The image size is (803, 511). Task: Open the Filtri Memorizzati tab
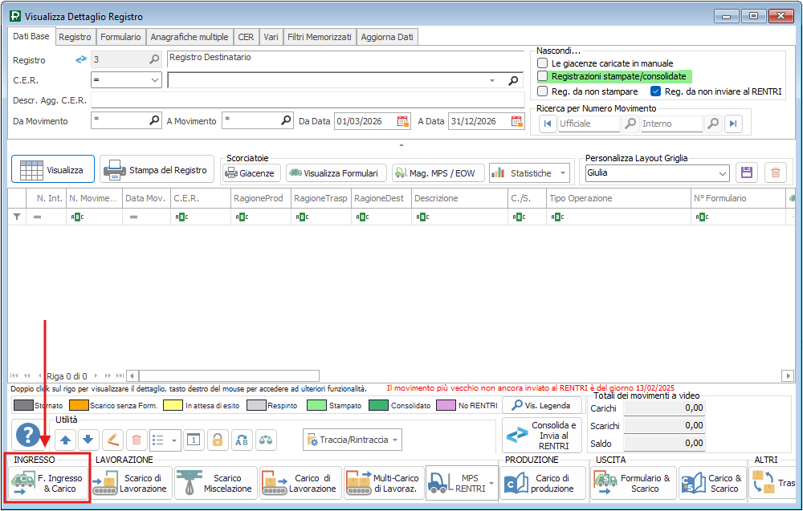(x=320, y=37)
